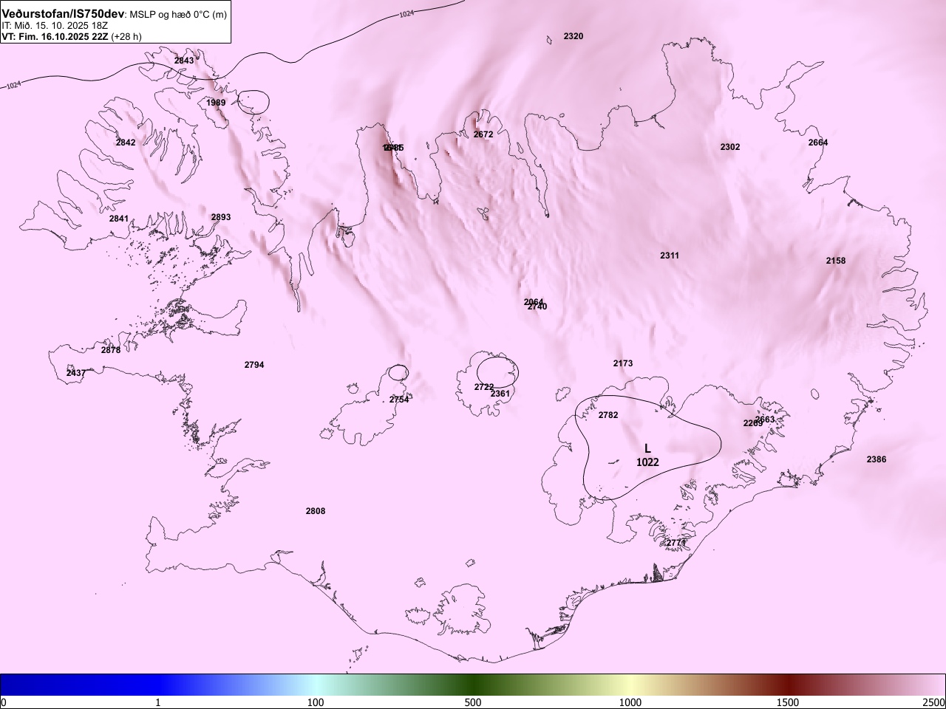The height and width of the screenshot is (709, 946).
Task: Select the '100' color scale label
Action: [316, 702]
